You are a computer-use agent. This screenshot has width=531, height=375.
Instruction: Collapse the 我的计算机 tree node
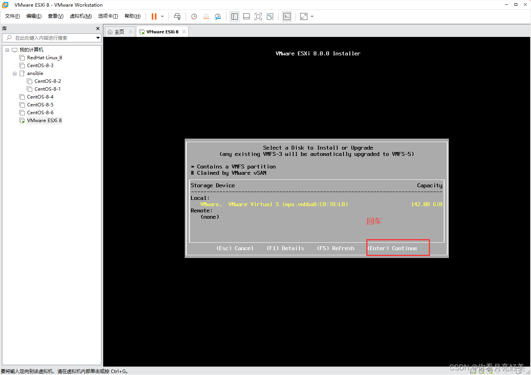pos(7,50)
